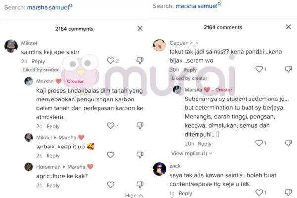297x198 pixels.
Task: Open Horseman's username link
Action: click(x=49, y=167)
